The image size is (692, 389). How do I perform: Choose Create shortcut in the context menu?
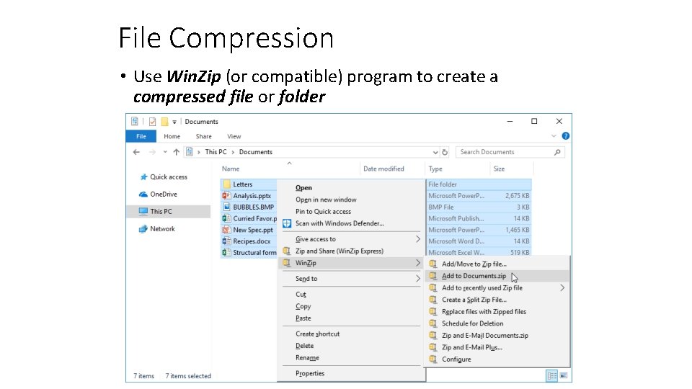click(318, 334)
